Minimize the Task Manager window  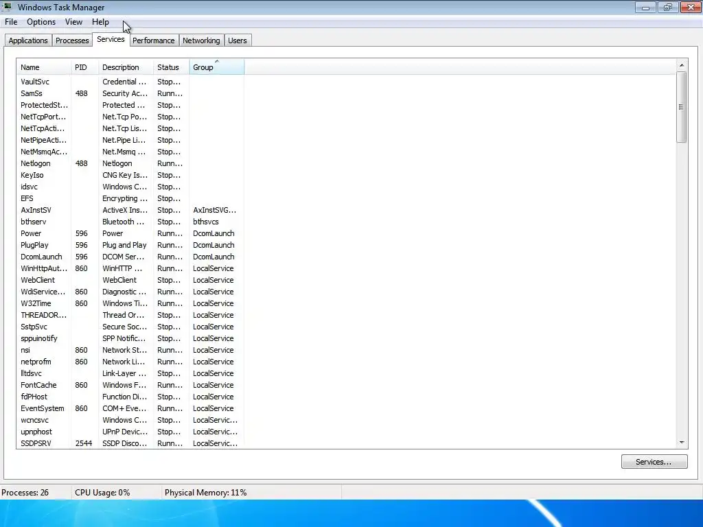click(x=645, y=7)
